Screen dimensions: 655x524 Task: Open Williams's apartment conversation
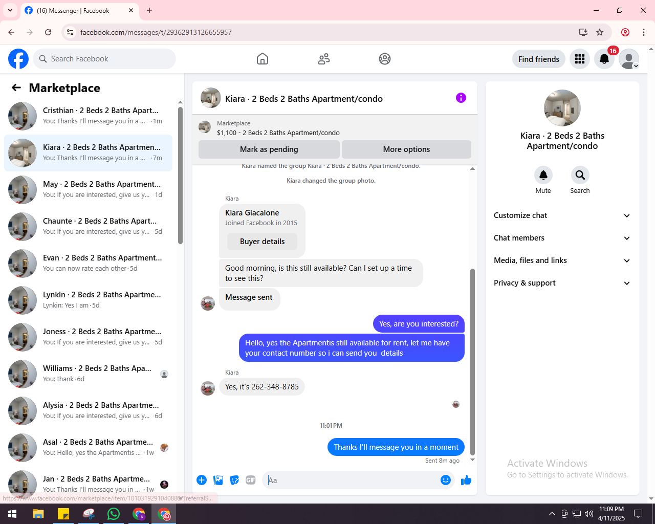[x=88, y=374]
